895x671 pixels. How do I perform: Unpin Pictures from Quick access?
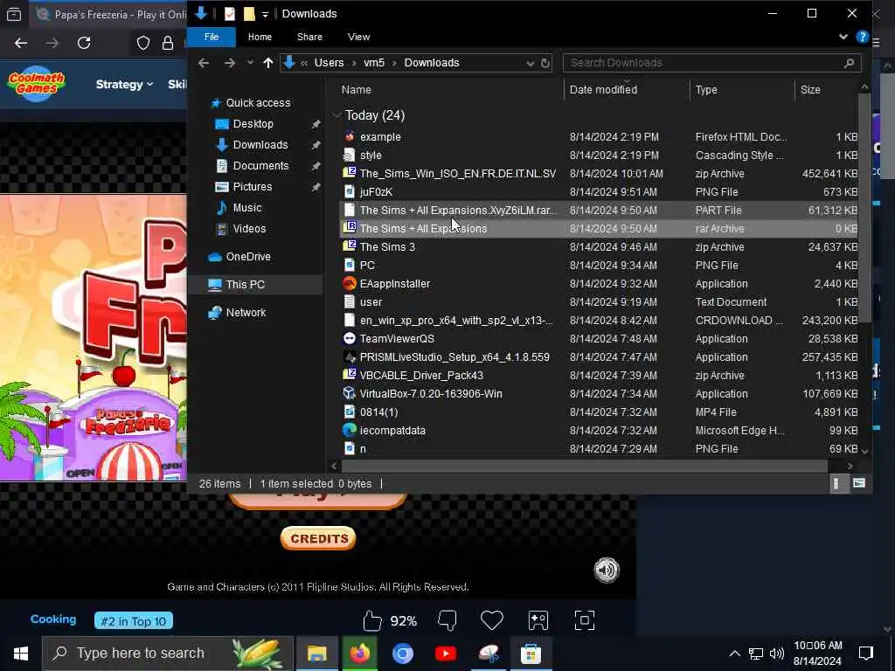pos(315,187)
